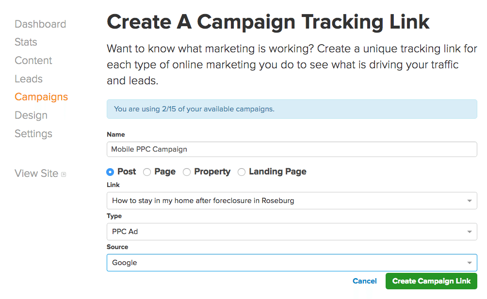Open the Stats sidebar item
Image resolution: width=487 pixels, height=299 pixels.
click(x=26, y=42)
